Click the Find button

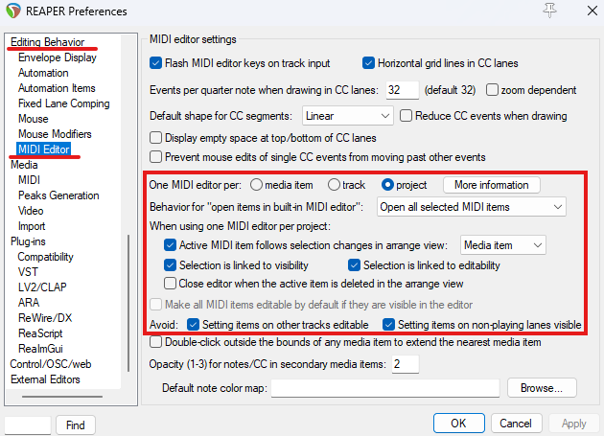pos(75,425)
